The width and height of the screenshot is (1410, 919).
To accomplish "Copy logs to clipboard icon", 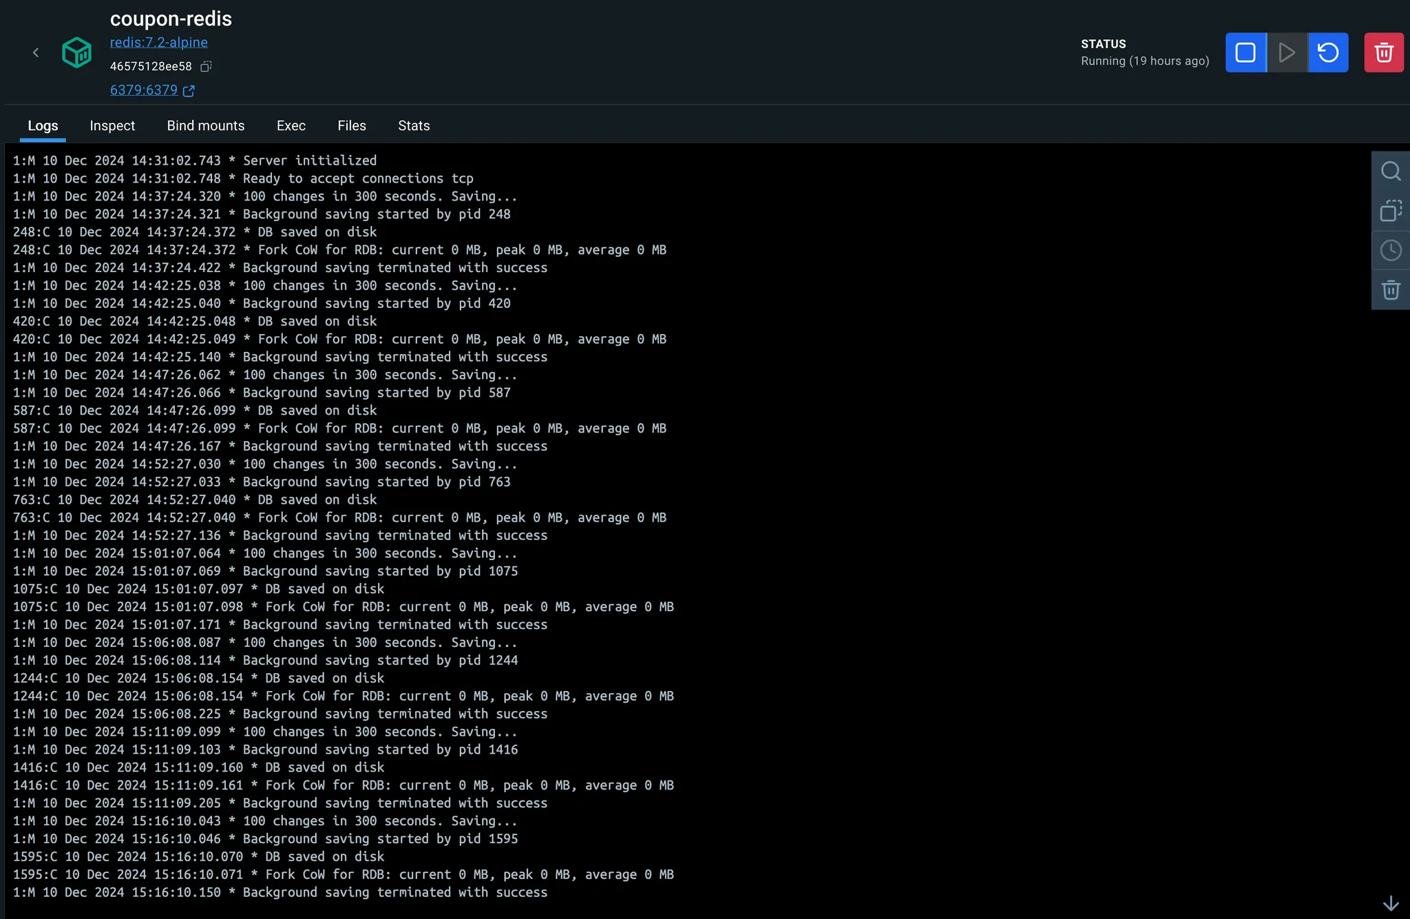I will (x=1391, y=211).
